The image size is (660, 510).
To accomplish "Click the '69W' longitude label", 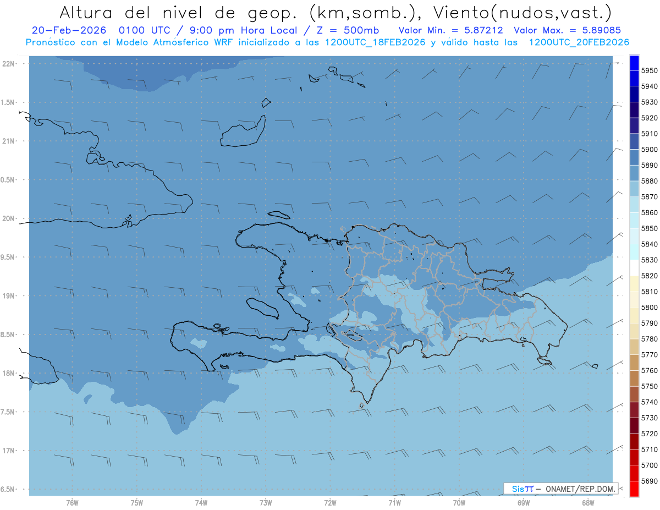I will (x=523, y=502).
